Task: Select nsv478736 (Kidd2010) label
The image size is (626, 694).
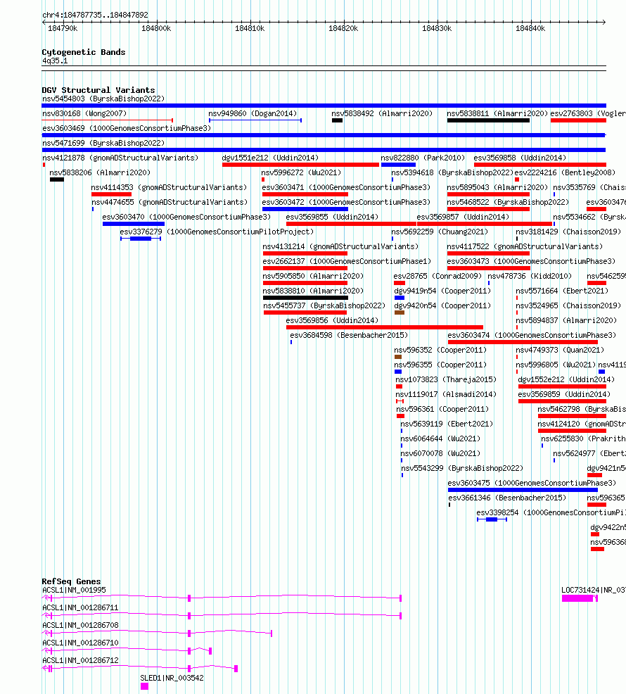Action: pyautogui.click(x=530, y=276)
